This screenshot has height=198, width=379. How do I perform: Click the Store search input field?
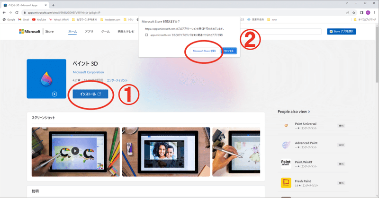[280, 31]
